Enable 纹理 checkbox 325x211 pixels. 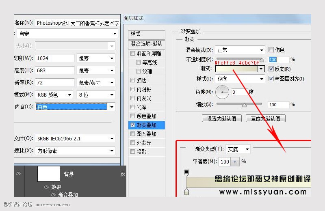(x=138, y=71)
